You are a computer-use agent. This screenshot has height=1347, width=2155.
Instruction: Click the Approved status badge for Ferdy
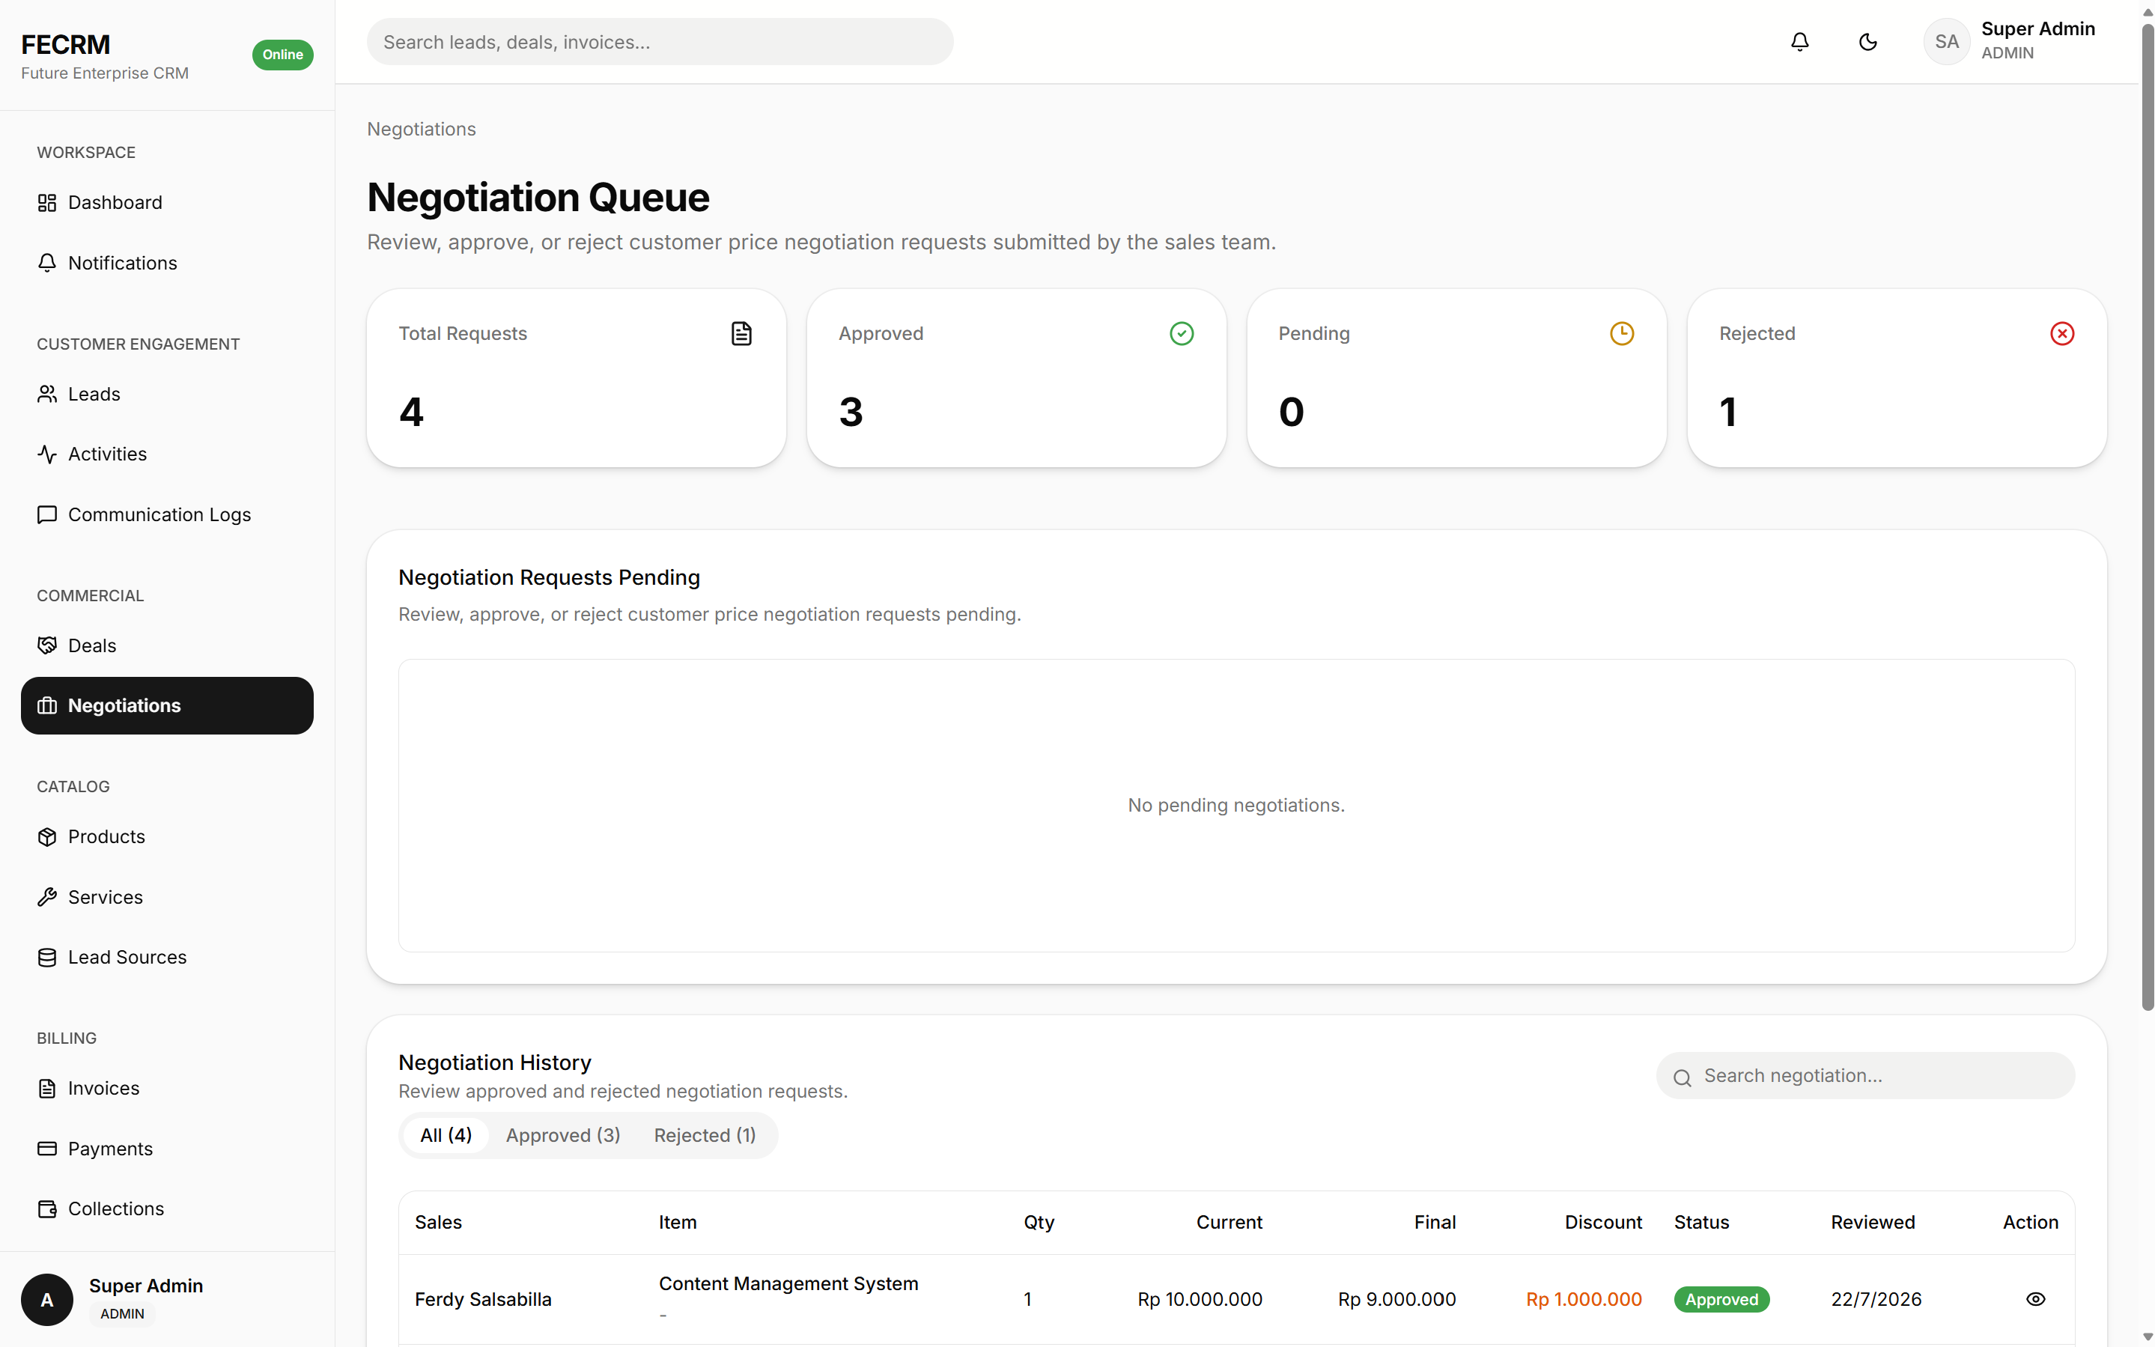[1721, 1299]
